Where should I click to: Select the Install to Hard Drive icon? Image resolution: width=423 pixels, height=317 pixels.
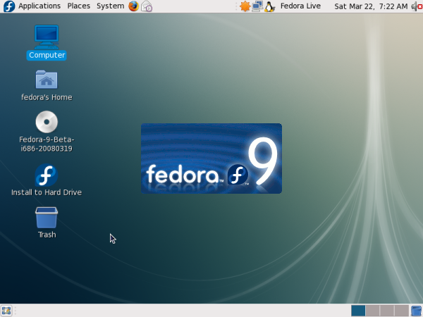(x=47, y=175)
